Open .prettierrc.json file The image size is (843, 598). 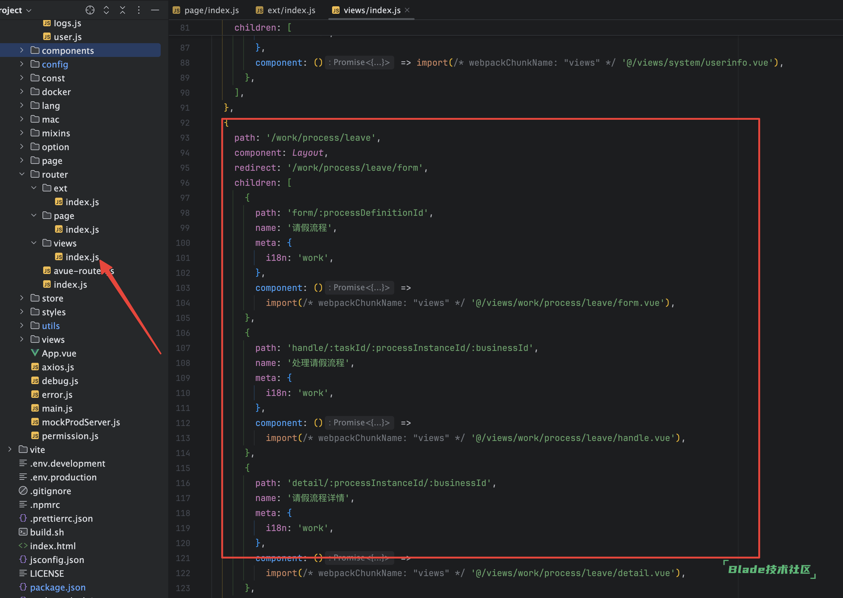[56, 519]
